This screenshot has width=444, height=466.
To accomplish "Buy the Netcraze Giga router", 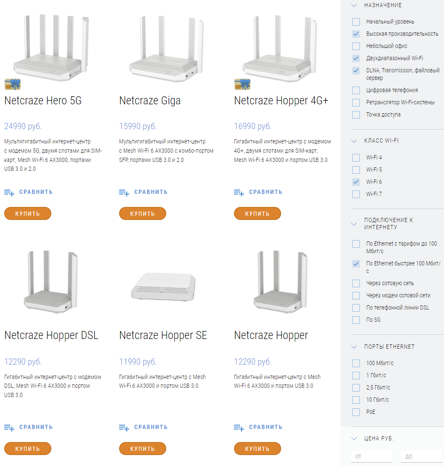I will (142, 213).
